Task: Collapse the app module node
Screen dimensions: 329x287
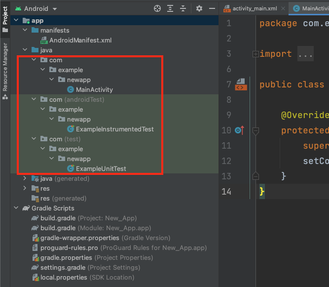Action: coord(16,20)
